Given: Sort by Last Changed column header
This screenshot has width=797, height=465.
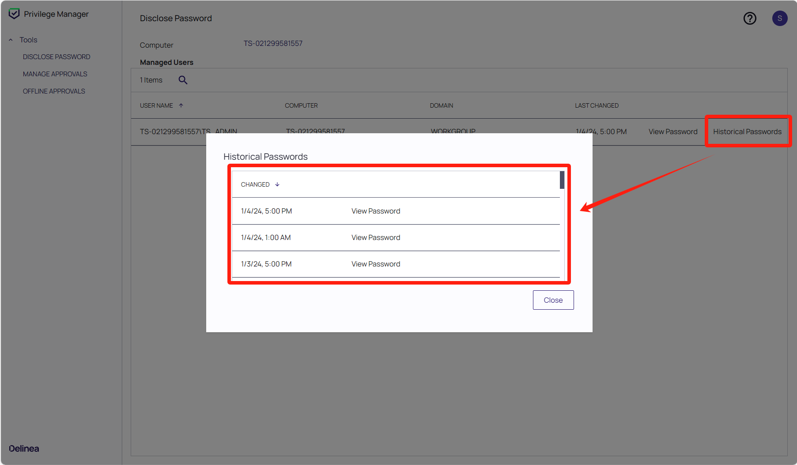Looking at the screenshot, I should (597, 105).
